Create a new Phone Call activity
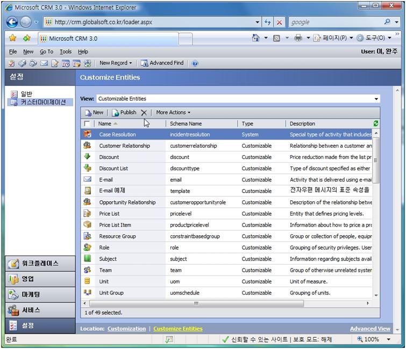406x349 pixels. coord(33,63)
